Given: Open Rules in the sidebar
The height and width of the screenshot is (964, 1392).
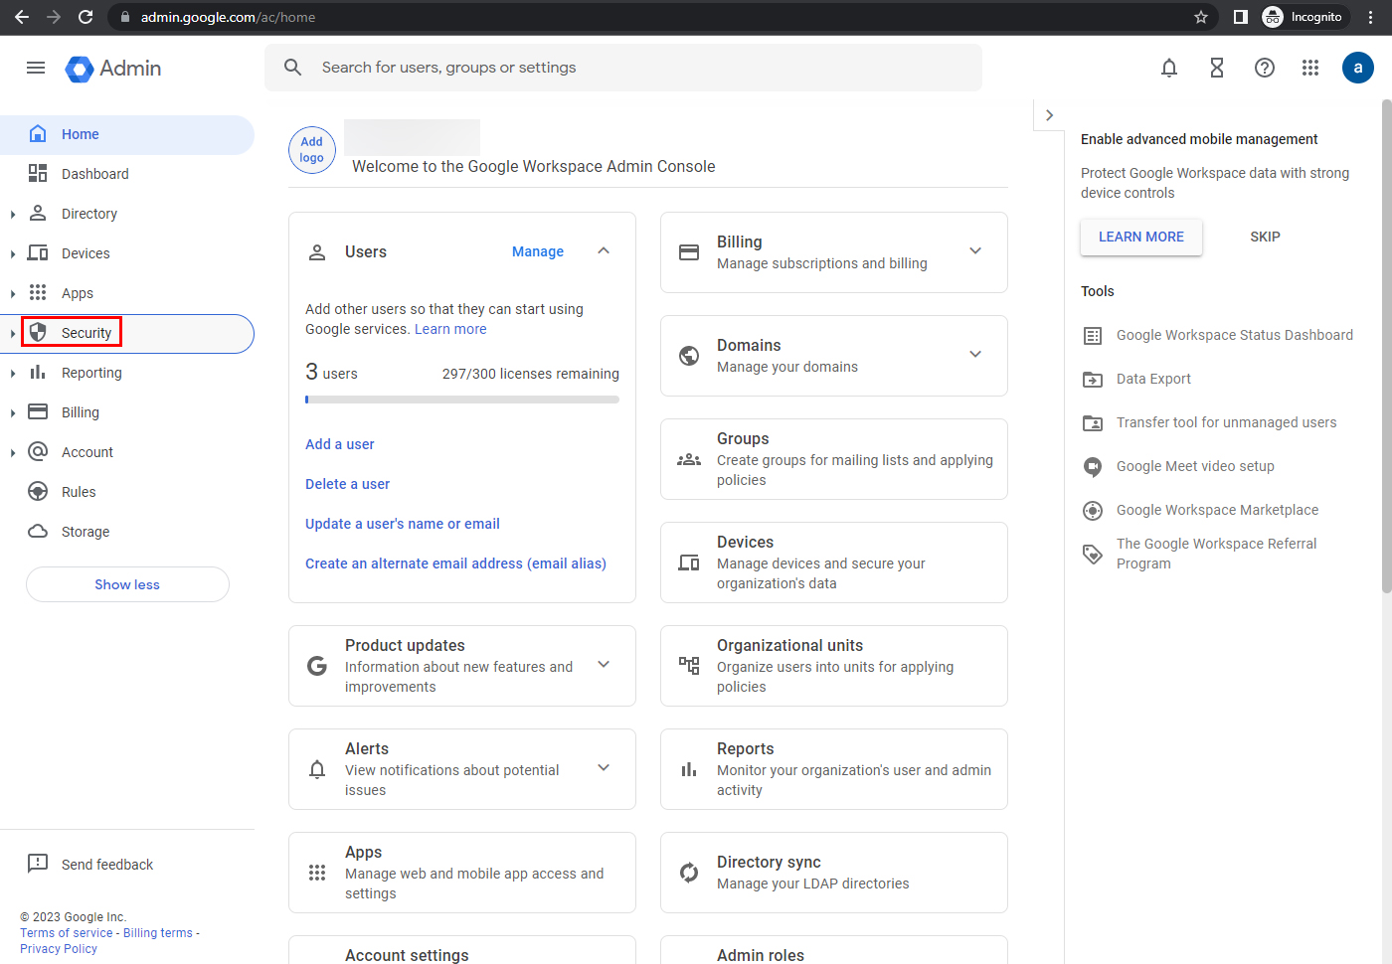Looking at the screenshot, I should click(x=127, y=492).
